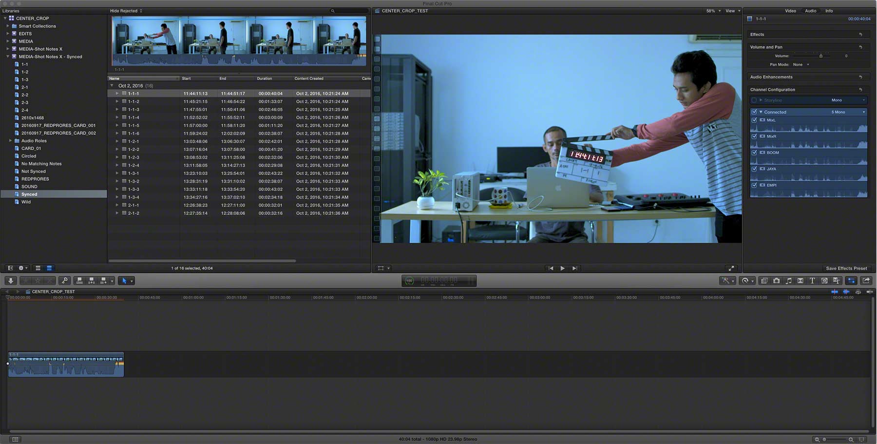Show the Transitions Browser
The height and width of the screenshot is (444, 877).
point(801,281)
